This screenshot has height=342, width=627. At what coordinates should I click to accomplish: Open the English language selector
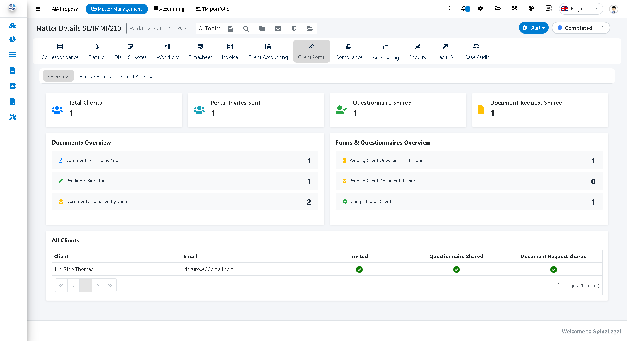point(581,9)
